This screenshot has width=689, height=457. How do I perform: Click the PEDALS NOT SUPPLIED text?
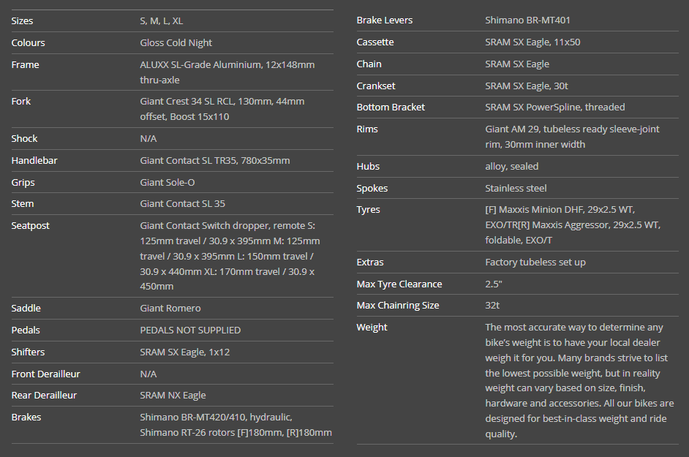point(190,331)
